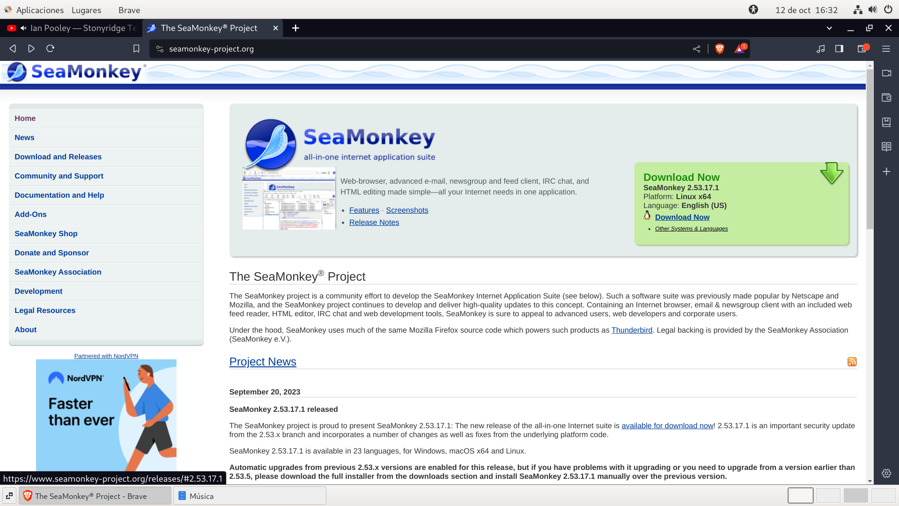Image resolution: width=899 pixels, height=506 pixels.
Task: Toggle the system volume icon
Action: coord(872,10)
